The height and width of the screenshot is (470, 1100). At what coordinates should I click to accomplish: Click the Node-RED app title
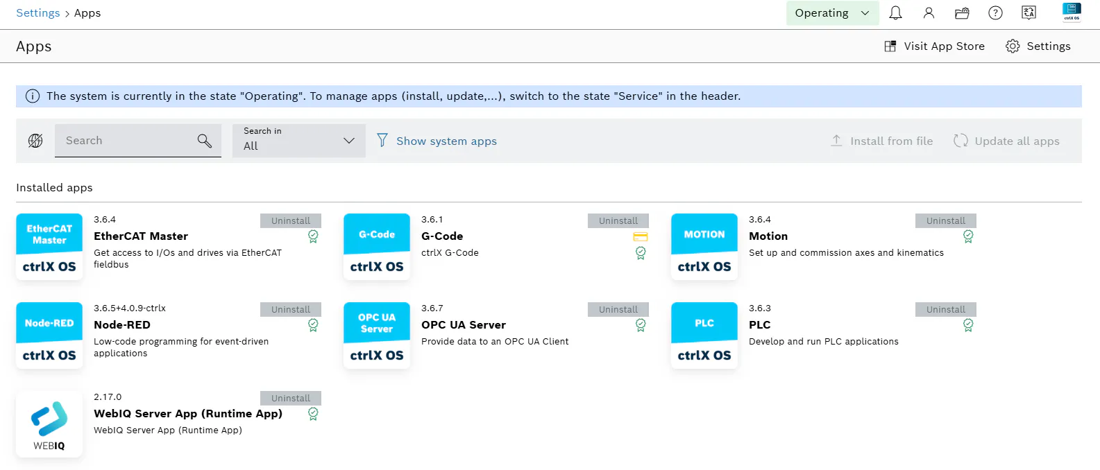tap(122, 325)
